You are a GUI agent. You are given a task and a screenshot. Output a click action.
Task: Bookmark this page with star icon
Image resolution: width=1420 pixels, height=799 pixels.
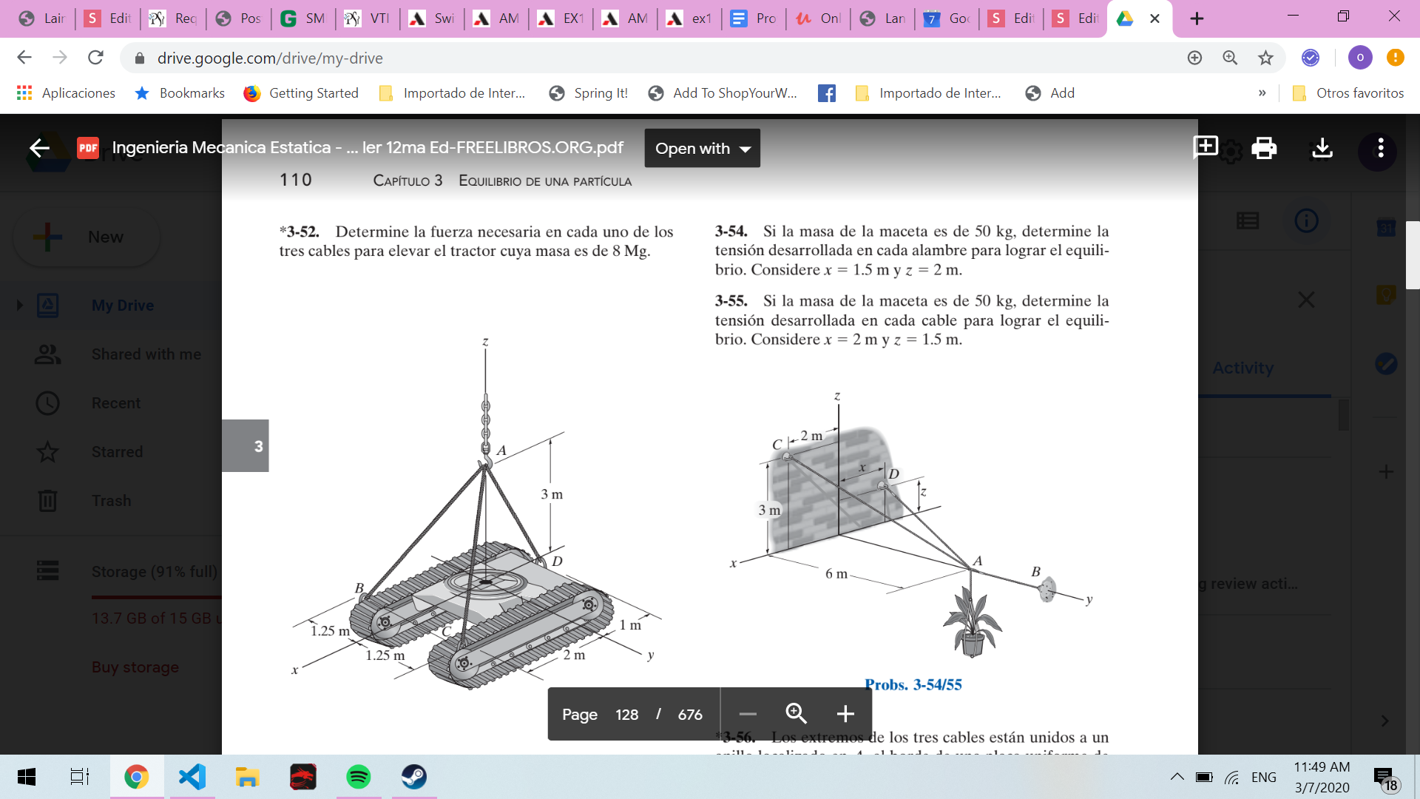tap(1265, 58)
